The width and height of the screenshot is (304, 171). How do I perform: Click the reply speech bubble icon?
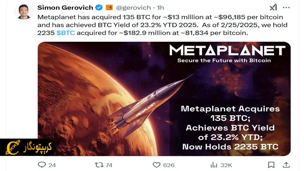point(42,165)
